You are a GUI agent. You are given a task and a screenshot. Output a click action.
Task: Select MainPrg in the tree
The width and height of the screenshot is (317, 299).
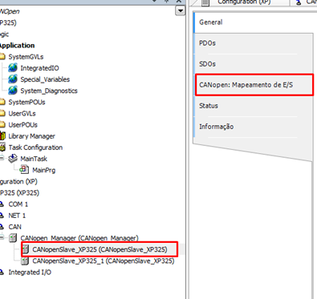(x=44, y=170)
